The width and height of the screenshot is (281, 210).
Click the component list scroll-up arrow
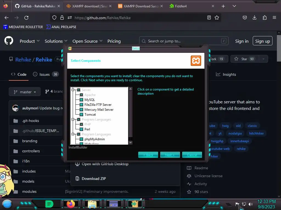(130, 89)
